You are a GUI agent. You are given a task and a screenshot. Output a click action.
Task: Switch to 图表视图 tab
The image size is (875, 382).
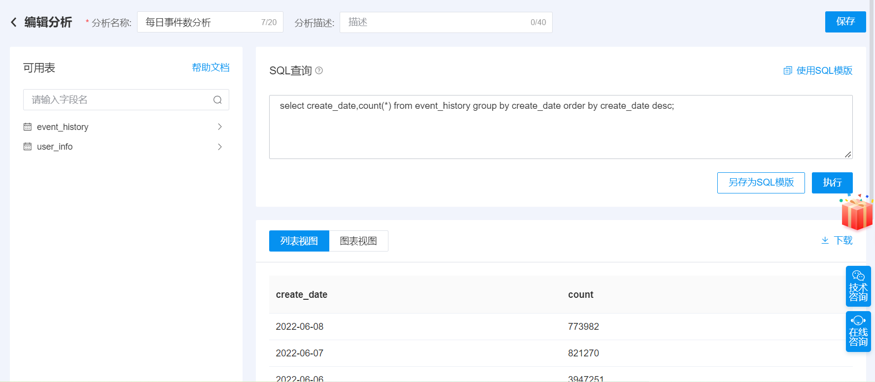358,241
